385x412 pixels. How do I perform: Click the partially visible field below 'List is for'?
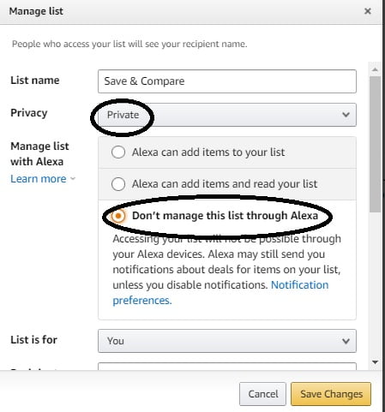[x=227, y=367]
